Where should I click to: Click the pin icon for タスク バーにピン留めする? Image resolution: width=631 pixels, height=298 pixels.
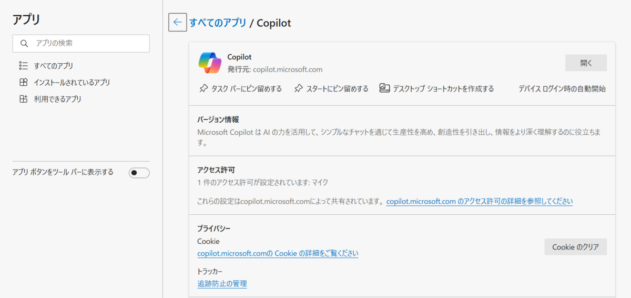[203, 88]
